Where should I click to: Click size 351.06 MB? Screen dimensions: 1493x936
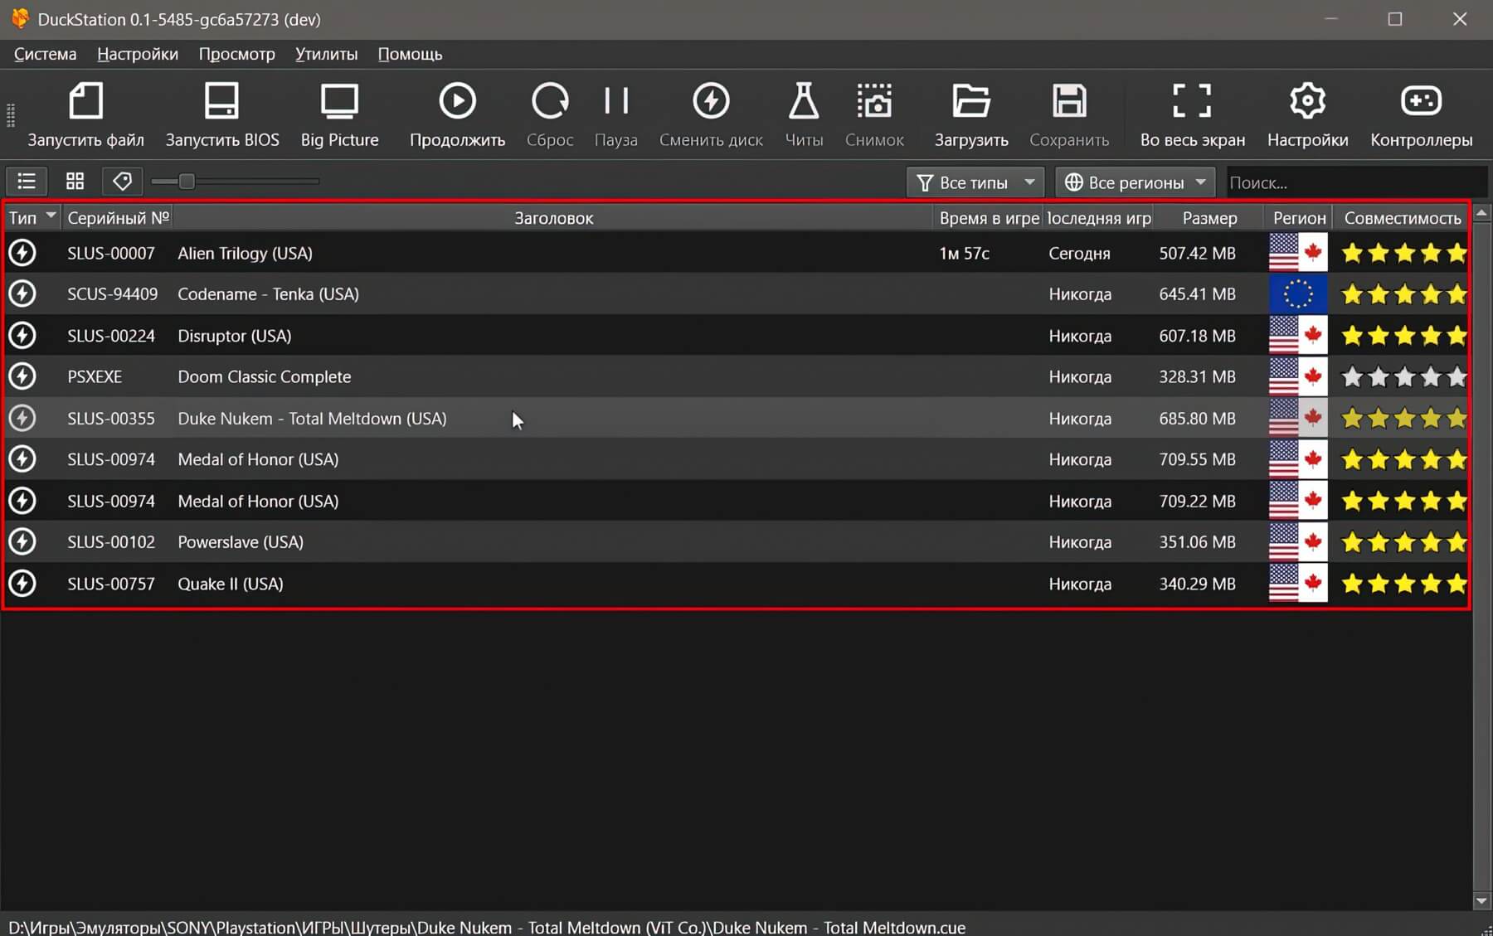pos(1197,542)
